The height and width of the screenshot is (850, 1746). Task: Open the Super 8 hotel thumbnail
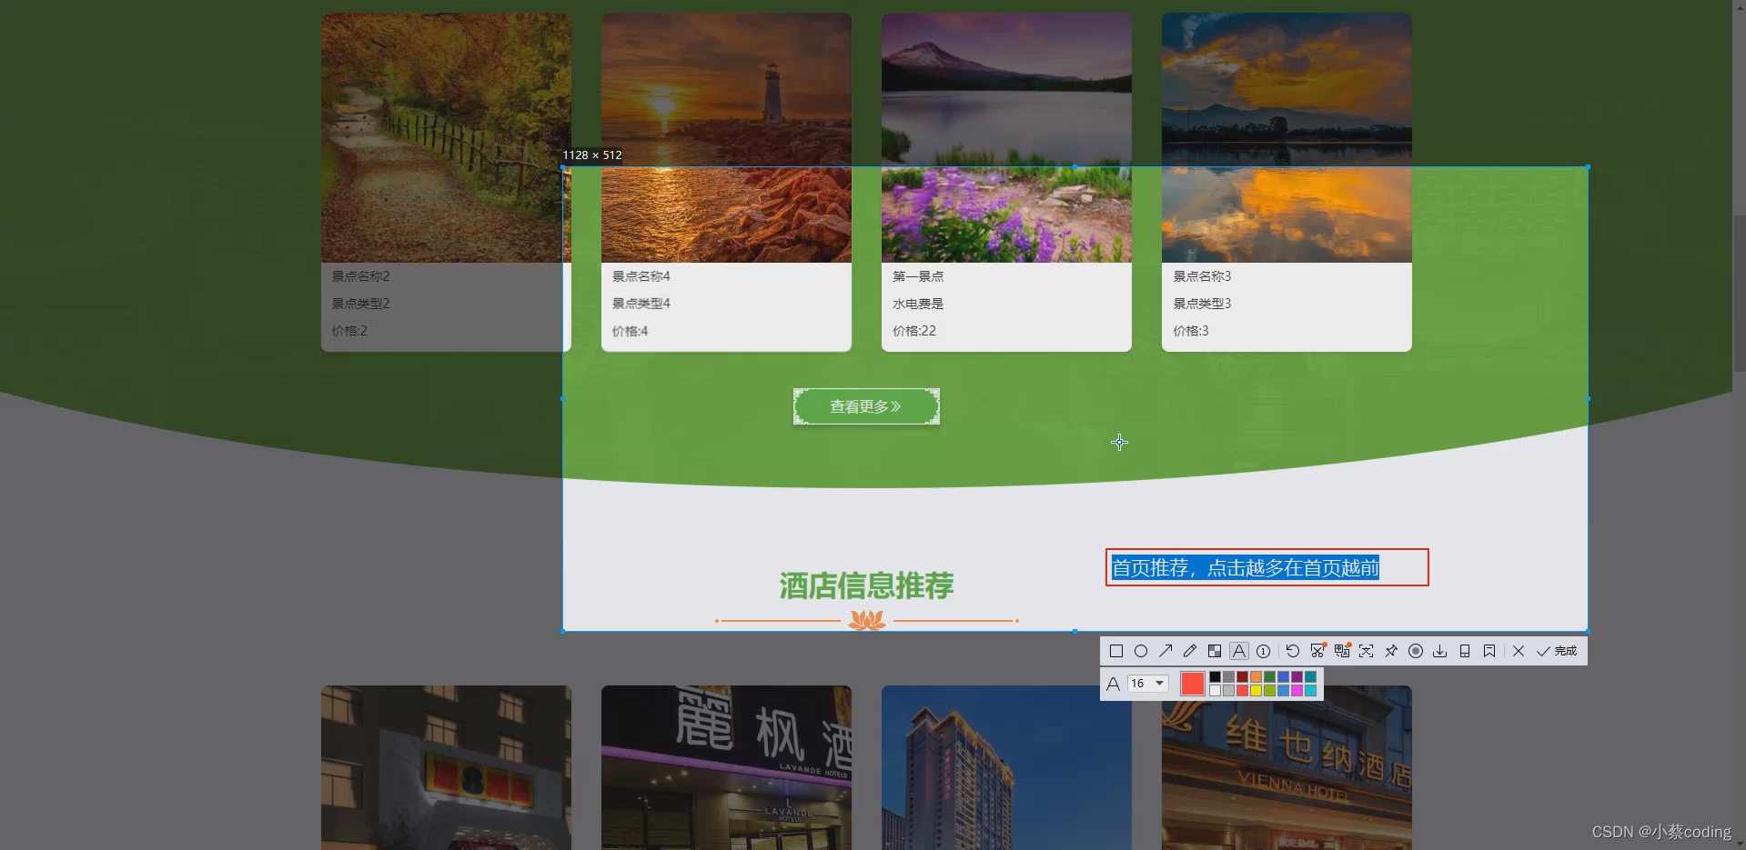[x=446, y=767]
